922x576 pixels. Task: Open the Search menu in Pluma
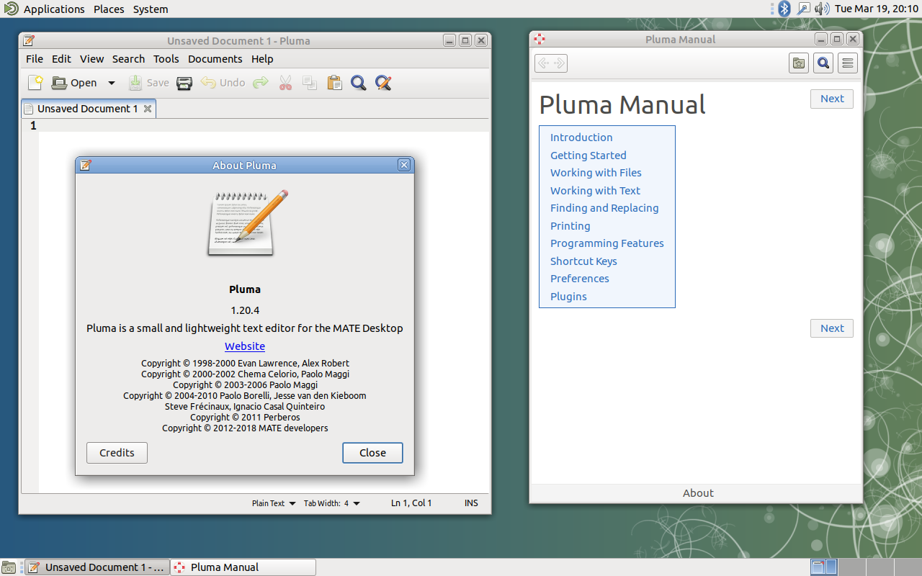(x=128, y=59)
